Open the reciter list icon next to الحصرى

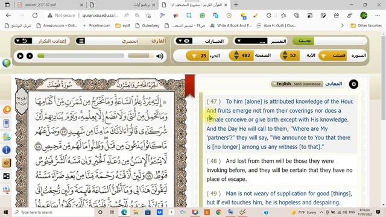(81, 41)
